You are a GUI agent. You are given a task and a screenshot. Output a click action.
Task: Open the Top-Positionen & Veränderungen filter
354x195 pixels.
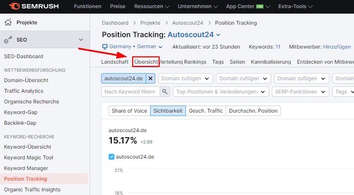[x=221, y=92]
